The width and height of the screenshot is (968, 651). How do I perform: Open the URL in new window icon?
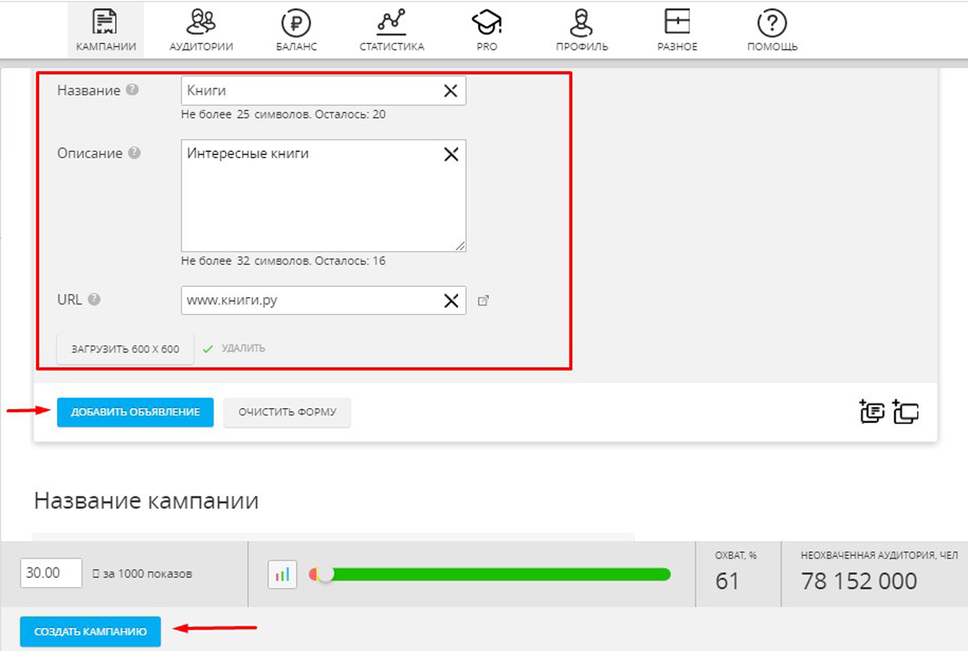(483, 301)
